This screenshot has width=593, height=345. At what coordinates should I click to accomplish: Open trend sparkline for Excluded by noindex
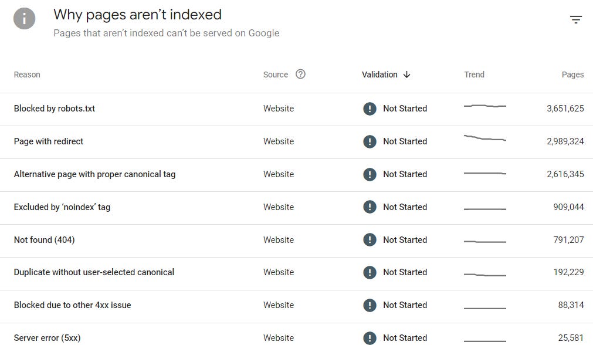485,209
